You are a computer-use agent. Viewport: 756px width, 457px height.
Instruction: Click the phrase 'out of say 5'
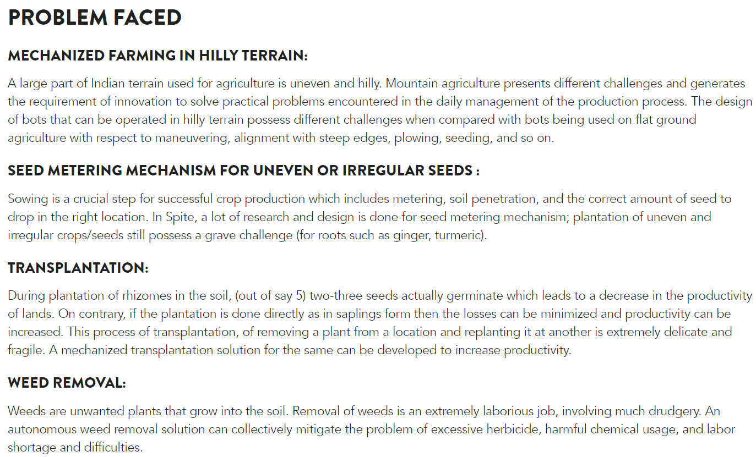point(270,296)
